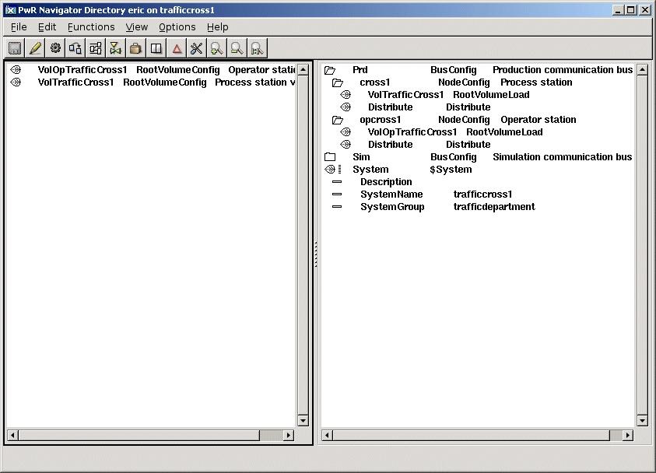Click the zoom reset magnifier icon
The image size is (656, 473).
click(258, 48)
